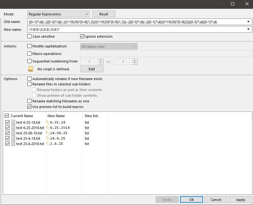The image size is (253, 205).
Task: Open the Old name history dropdown
Action: coord(249,22)
